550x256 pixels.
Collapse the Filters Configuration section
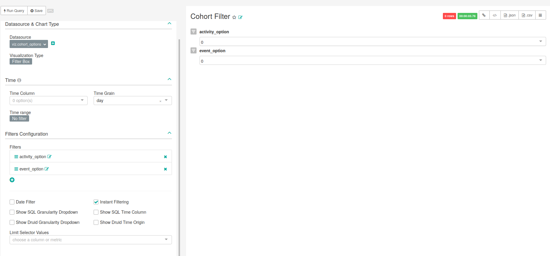[170, 133]
